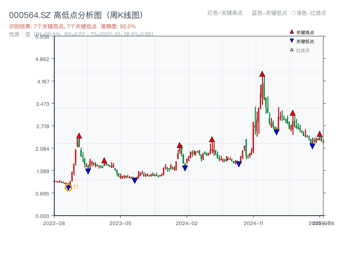Select the blue low-point marker near 2023-05
359x269 pixels.
135,181
